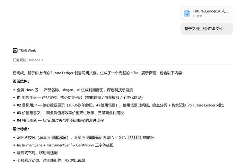239x166 pixels.
Task: Click the "已完成" summary paragraph
Action: coord(98,73)
